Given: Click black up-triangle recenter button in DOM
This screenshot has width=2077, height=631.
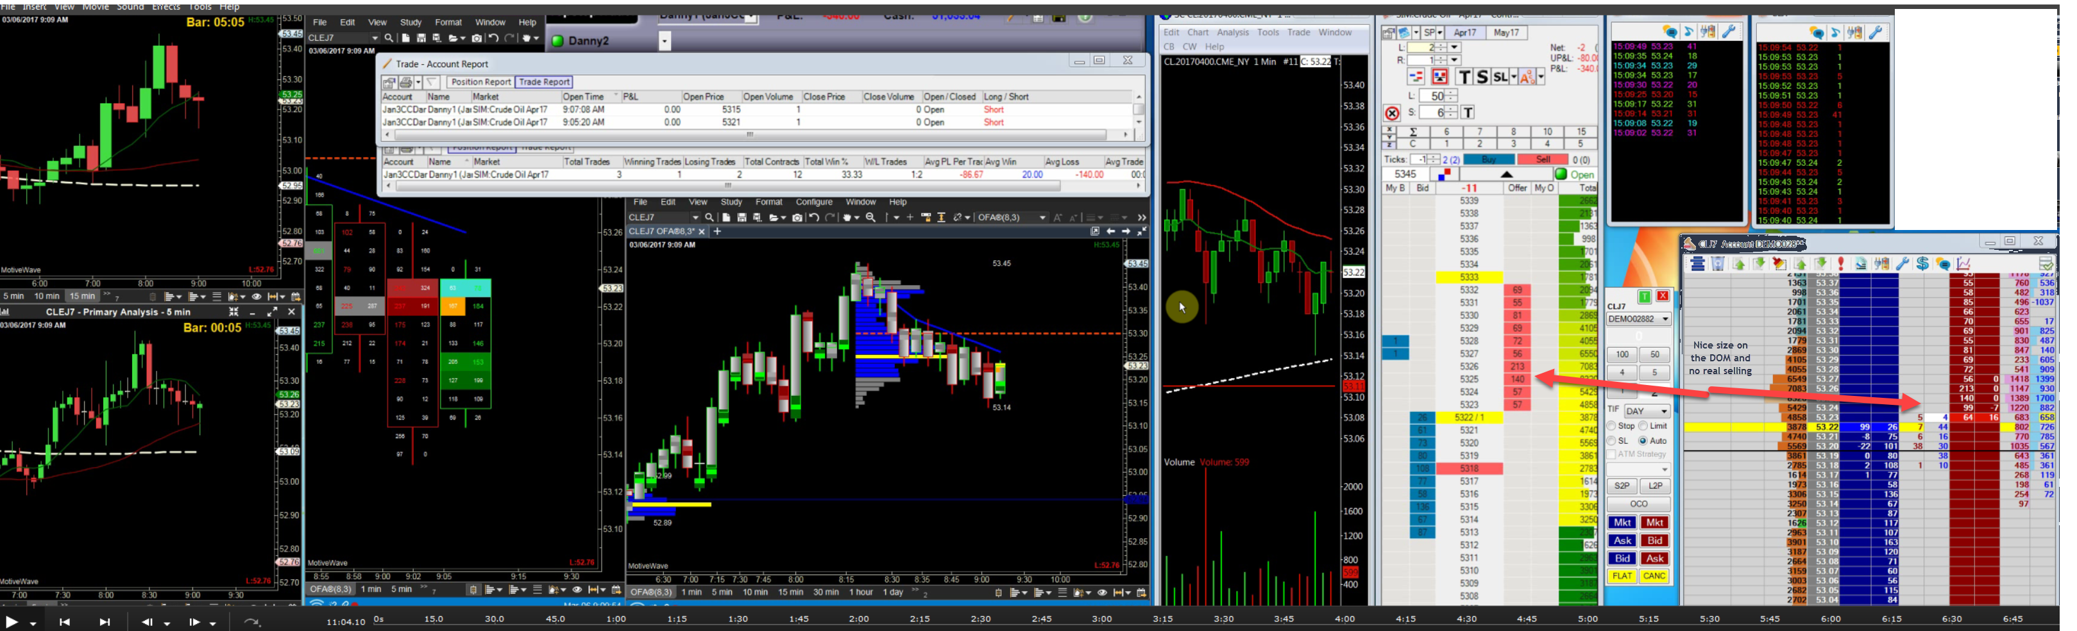Looking at the screenshot, I should pos(1506,174).
